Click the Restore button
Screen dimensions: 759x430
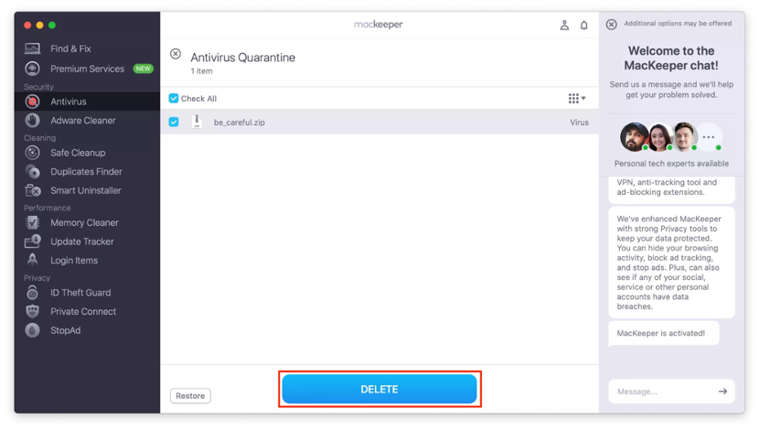pyautogui.click(x=190, y=395)
